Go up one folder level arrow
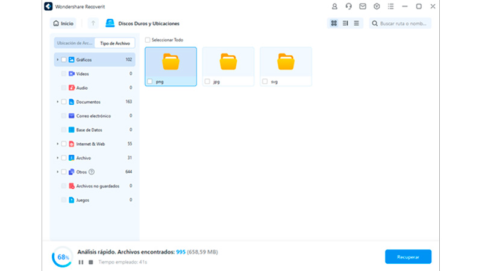Screen dimensions: 482x271 point(93,23)
